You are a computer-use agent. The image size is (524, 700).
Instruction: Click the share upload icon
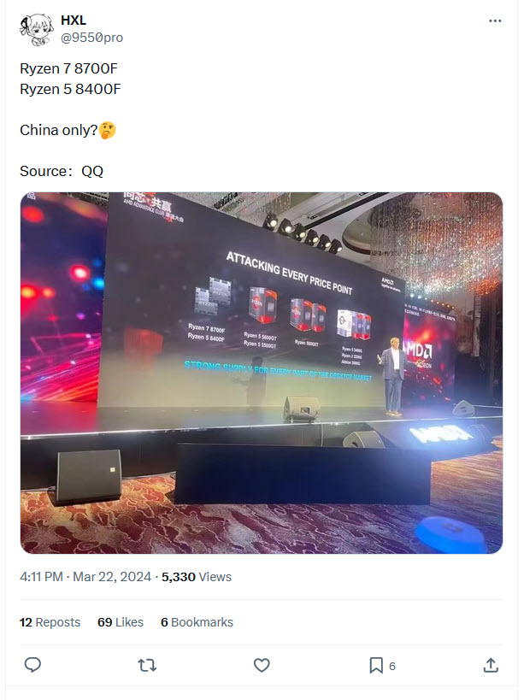click(x=491, y=665)
